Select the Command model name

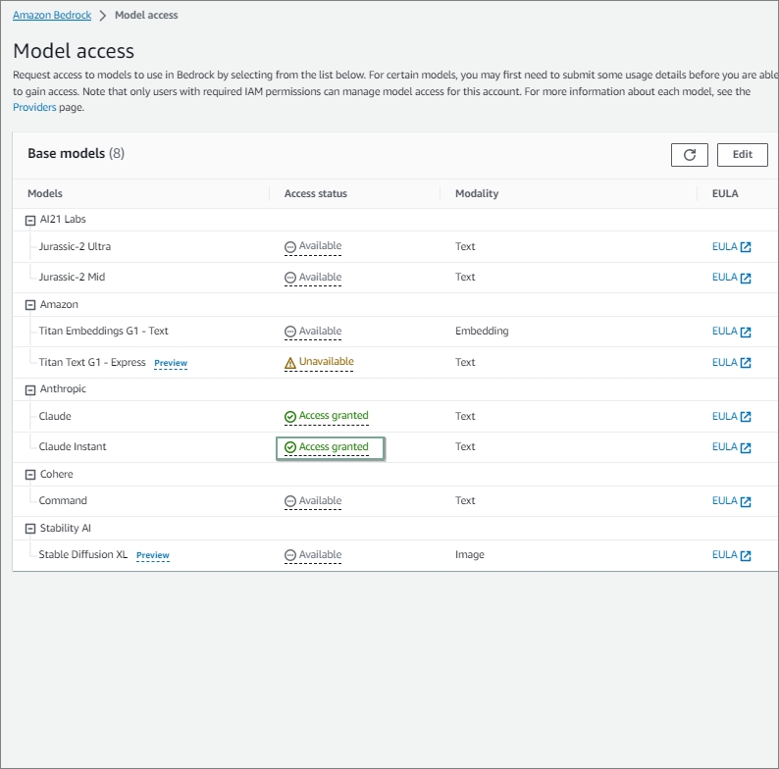[x=63, y=501]
